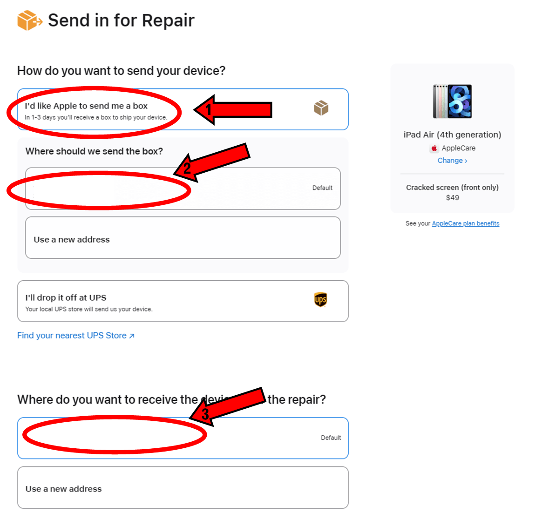Click the arrow icon after UPS Store link
This screenshot has height=513, width=535.
pyautogui.click(x=132, y=336)
